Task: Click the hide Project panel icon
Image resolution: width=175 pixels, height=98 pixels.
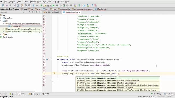Action: point(40,12)
